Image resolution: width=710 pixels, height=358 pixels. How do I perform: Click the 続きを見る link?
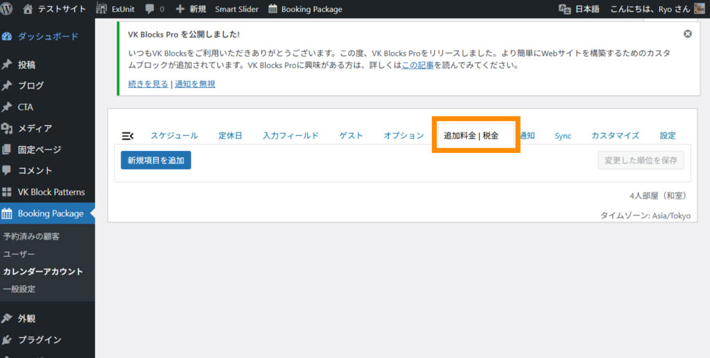pos(148,84)
